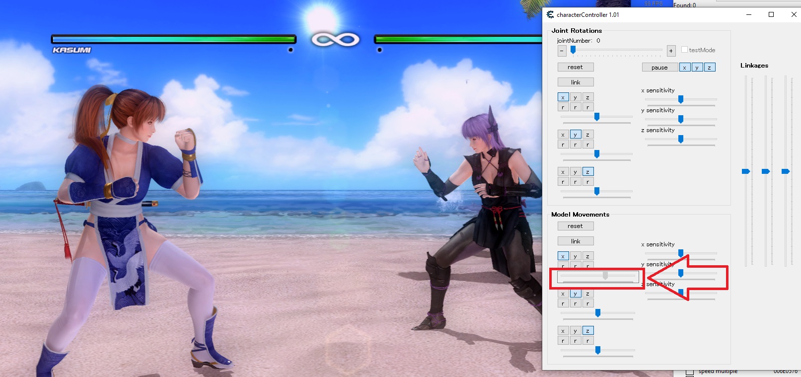Click r under z in third Joint Rotations group
801x377 pixels.
[x=588, y=182]
